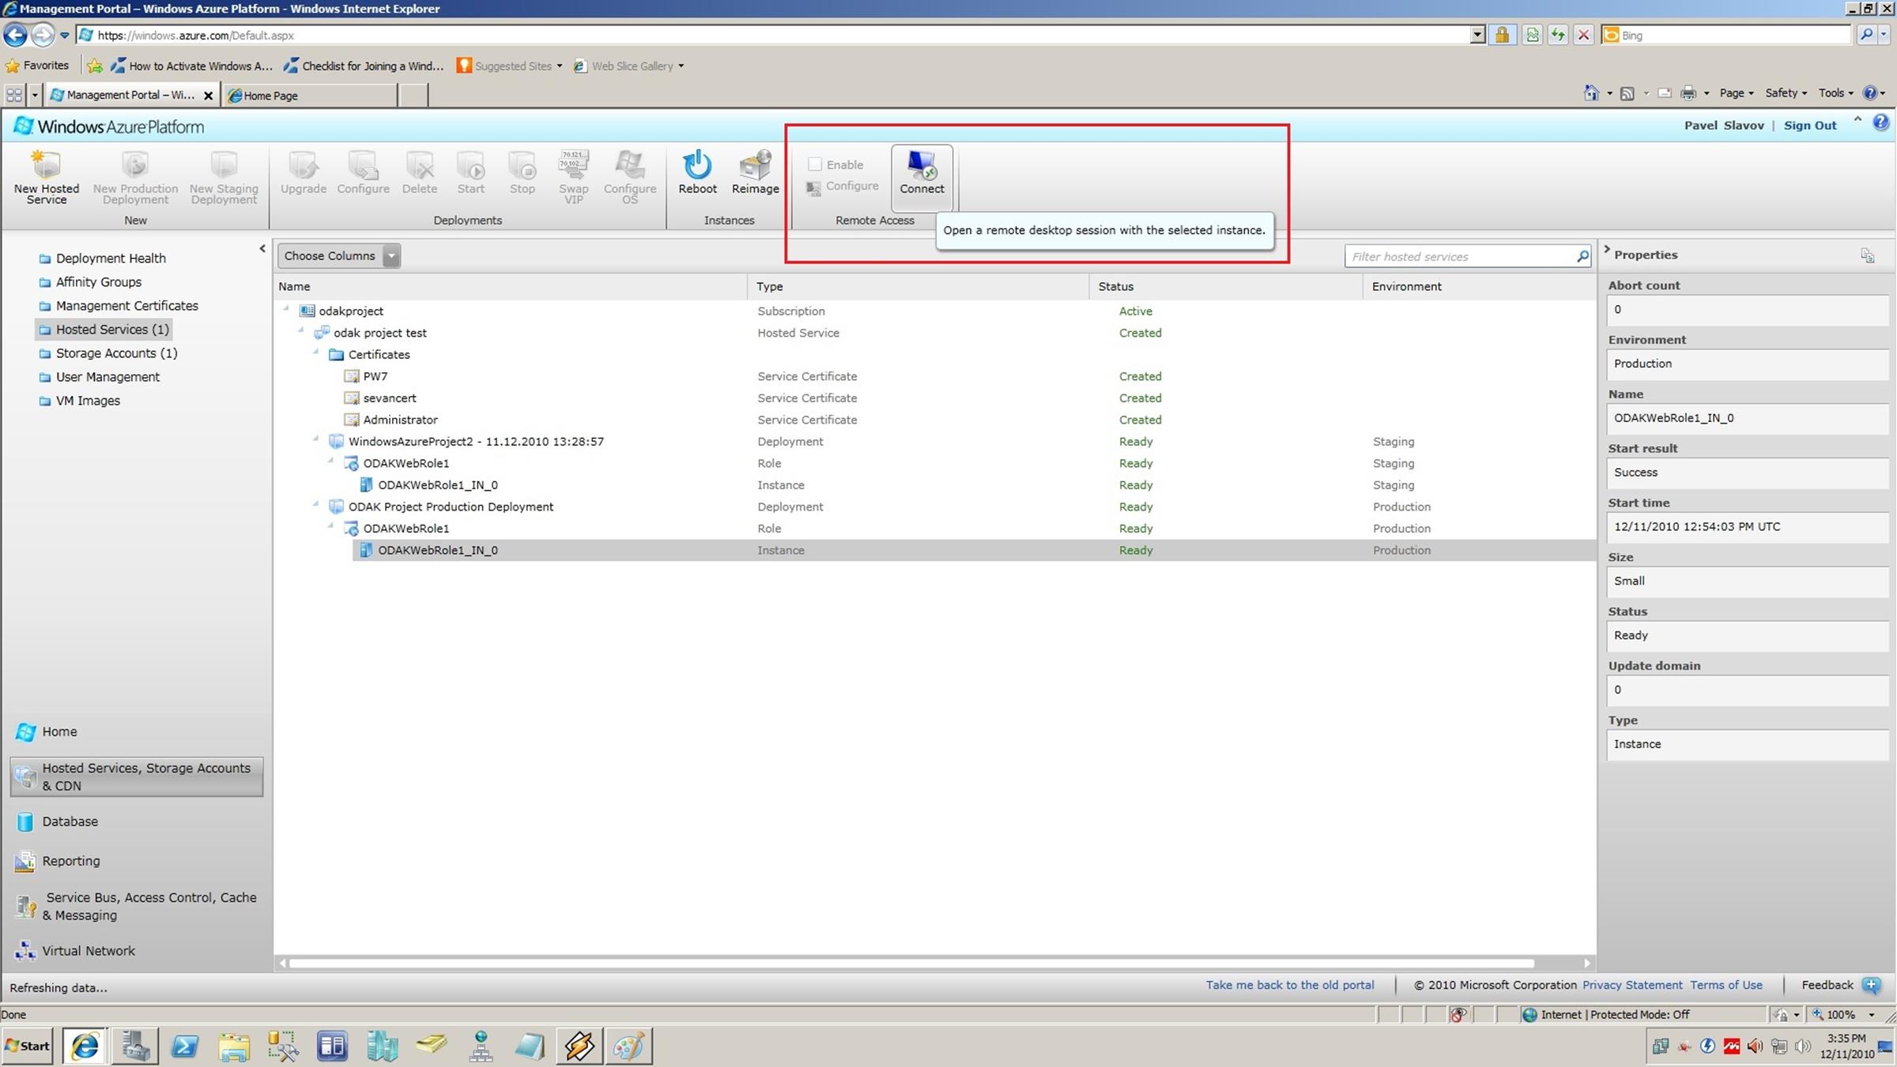Open Internet Explorer from the taskbar
This screenshot has height=1067, width=1897.
85,1046
